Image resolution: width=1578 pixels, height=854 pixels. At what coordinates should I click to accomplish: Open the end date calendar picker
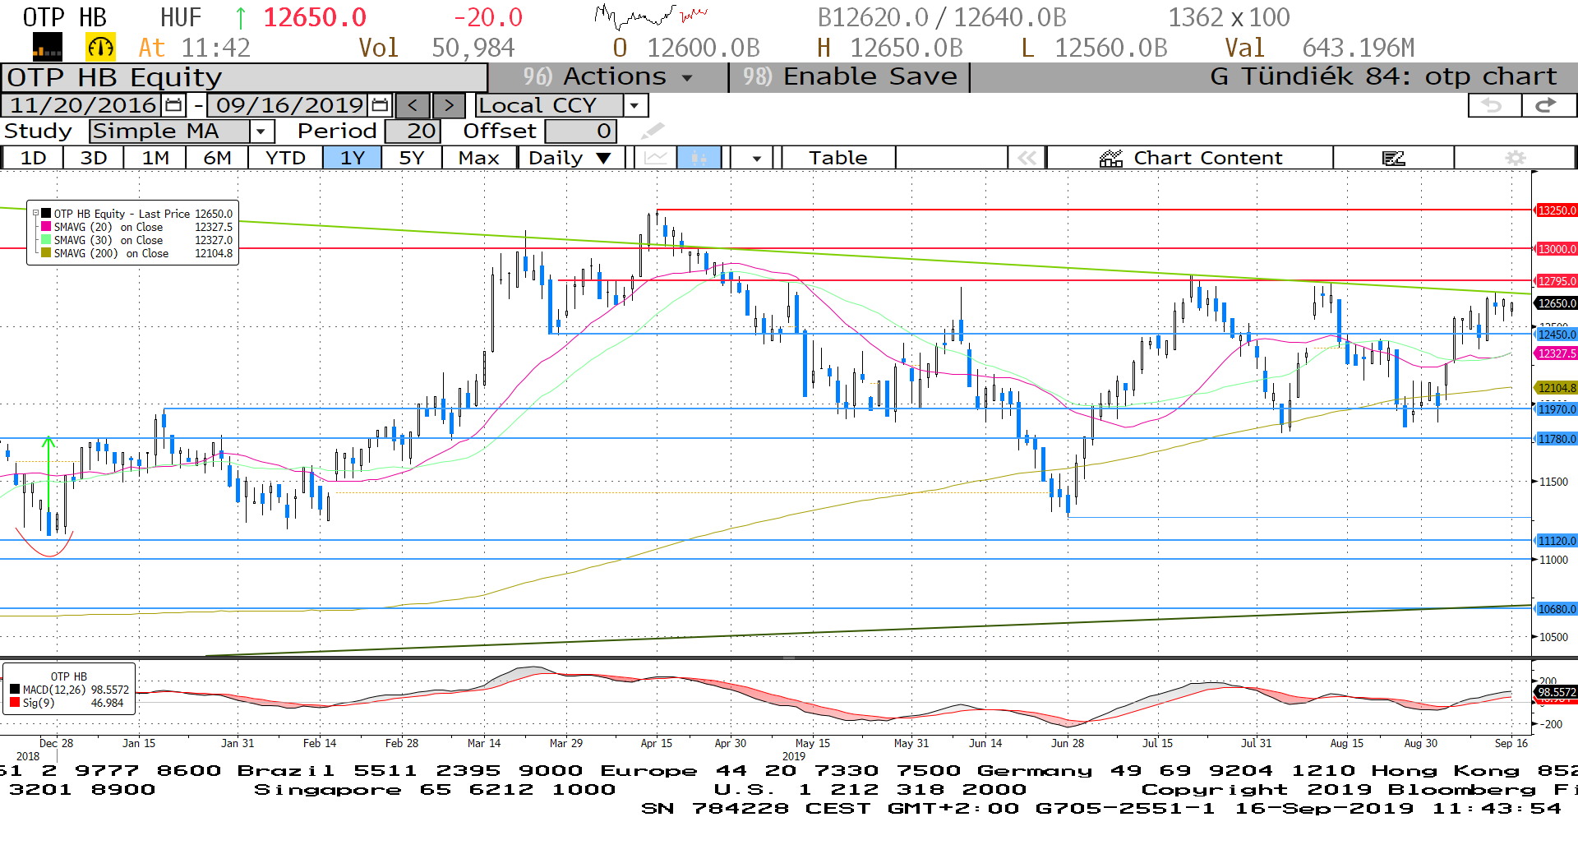click(380, 105)
